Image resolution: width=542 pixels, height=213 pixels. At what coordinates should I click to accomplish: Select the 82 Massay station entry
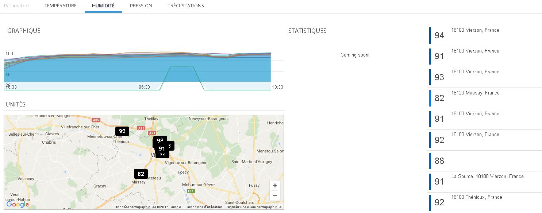(x=475, y=98)
